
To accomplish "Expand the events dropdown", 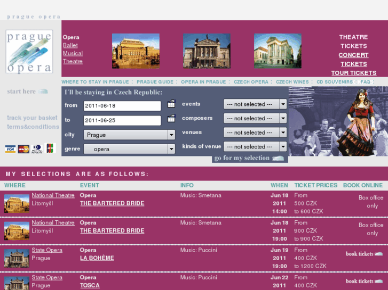I will pos(255,104).
